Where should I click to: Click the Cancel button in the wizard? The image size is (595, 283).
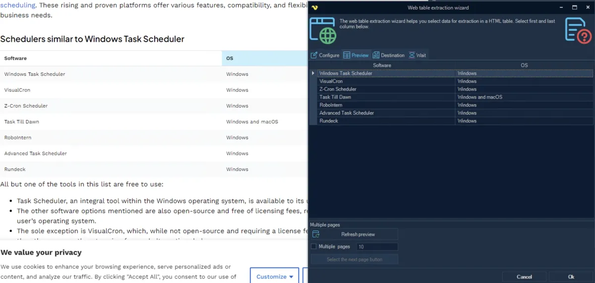[524, 277]
